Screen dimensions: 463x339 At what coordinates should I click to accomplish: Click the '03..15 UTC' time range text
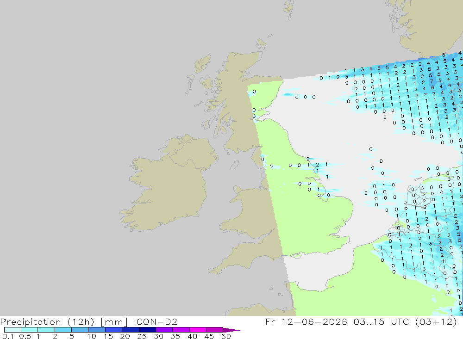(x=381, y=321)
